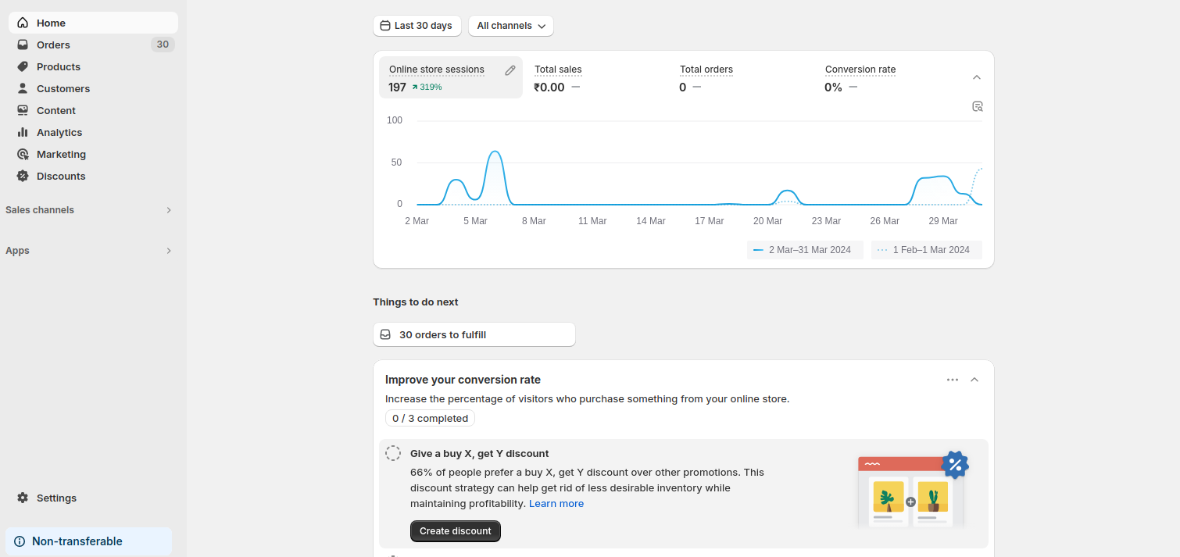
Task: Open the report icon above the chart
Action: point(977,106)
